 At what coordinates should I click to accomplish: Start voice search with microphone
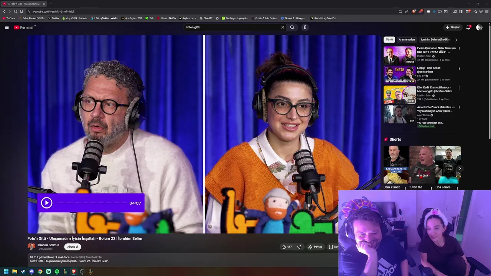click(x=305, y=27)
